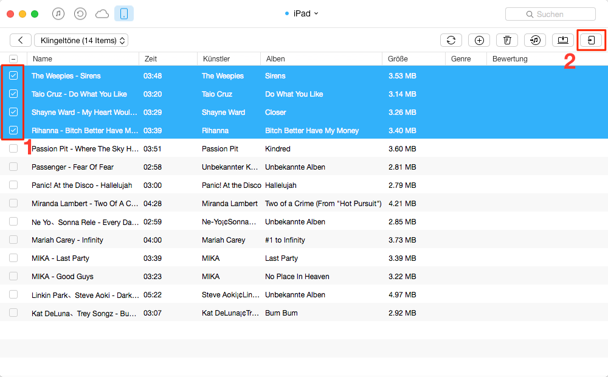The width and height of the screenshot is (608, 377).
Task: Sort by Größe column header
Action: click(x=413, y=59)
